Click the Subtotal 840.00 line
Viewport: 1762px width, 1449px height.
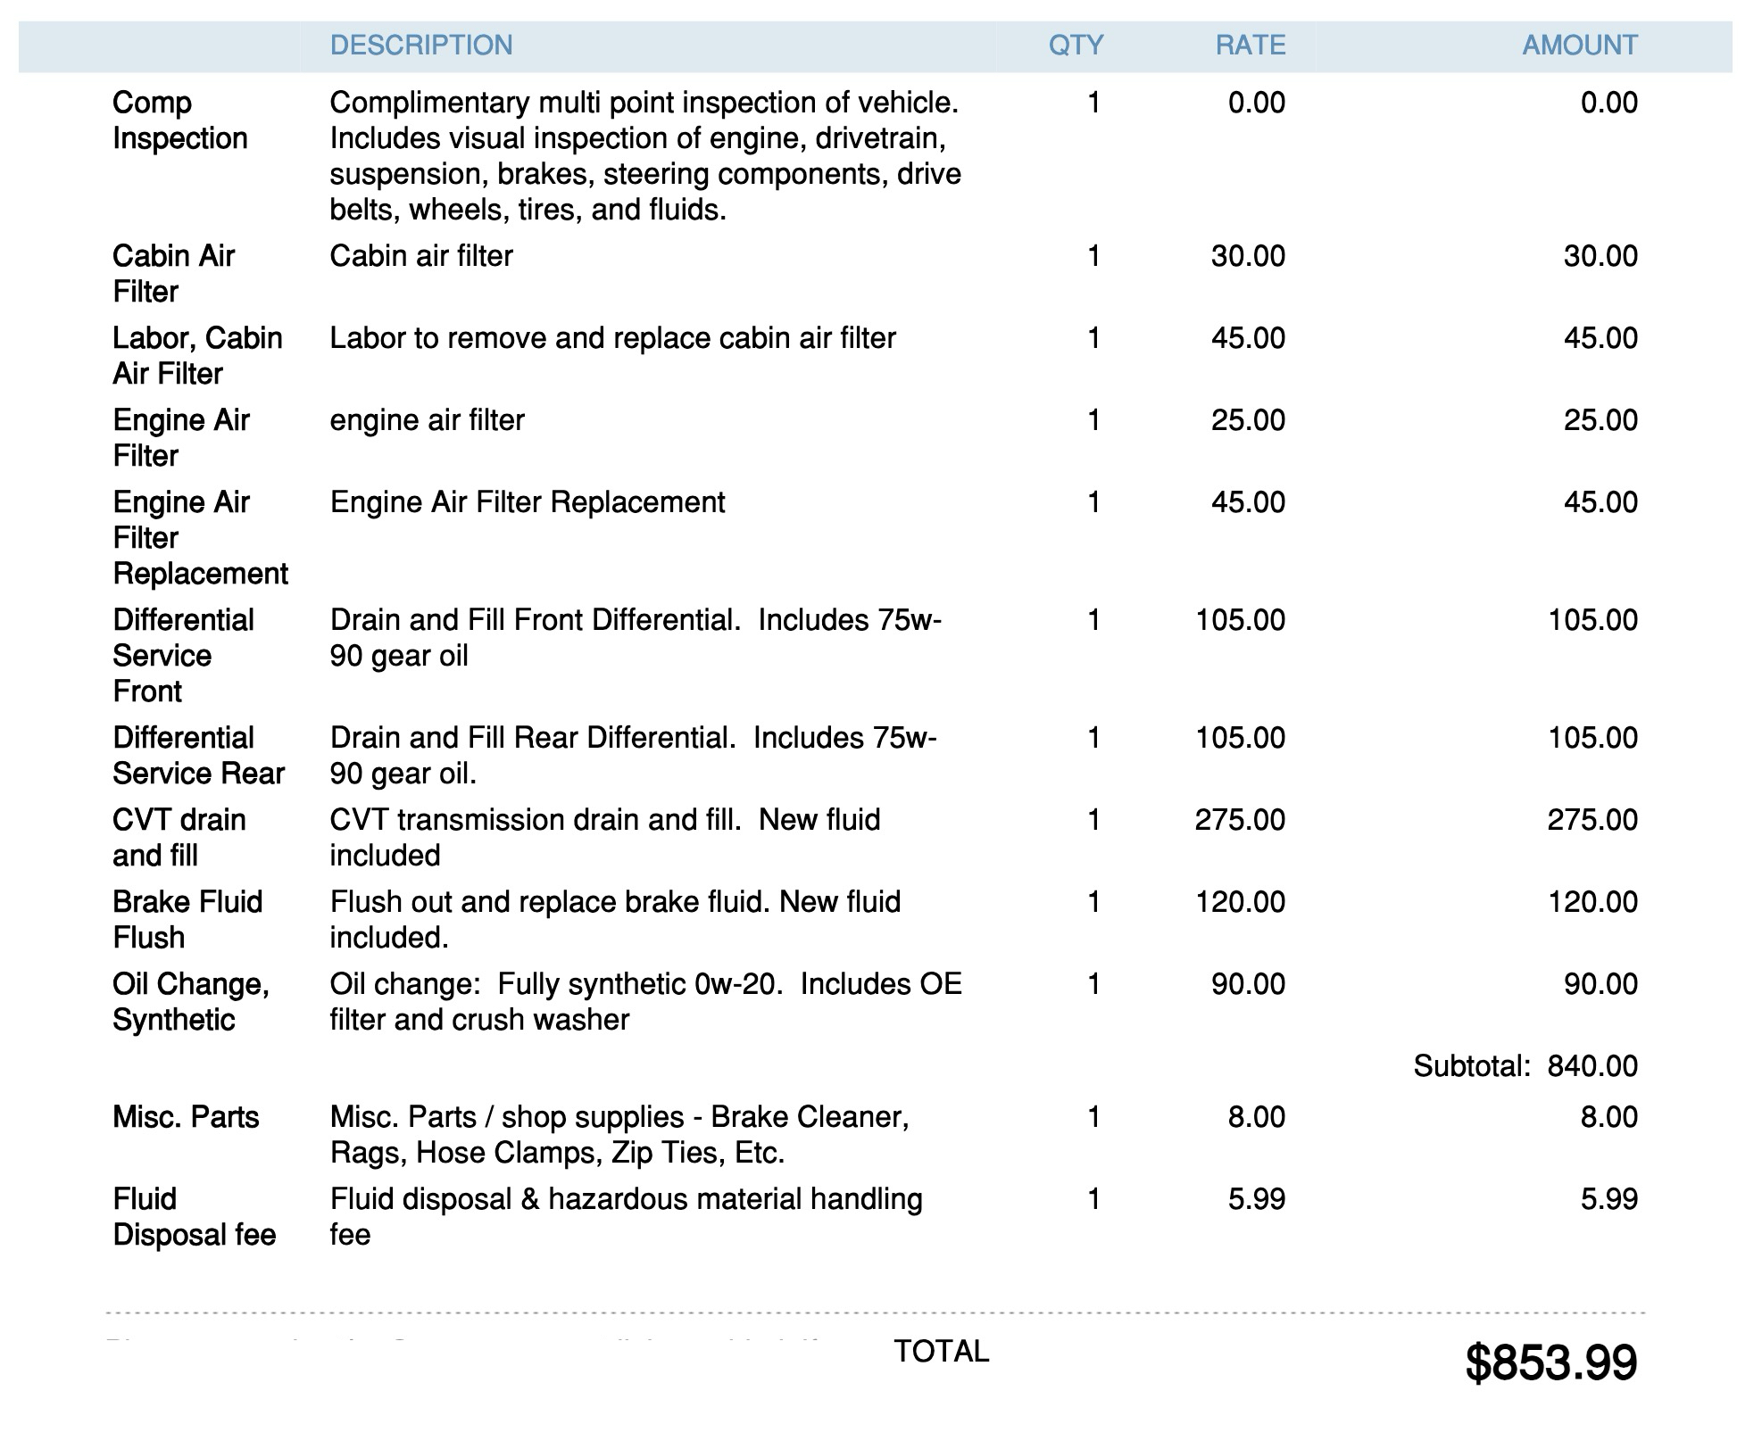pyautogui.click(x=1525, y=1066)
